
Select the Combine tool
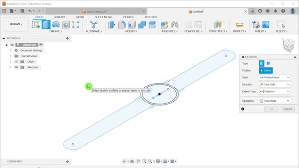[x=142, y=25]
